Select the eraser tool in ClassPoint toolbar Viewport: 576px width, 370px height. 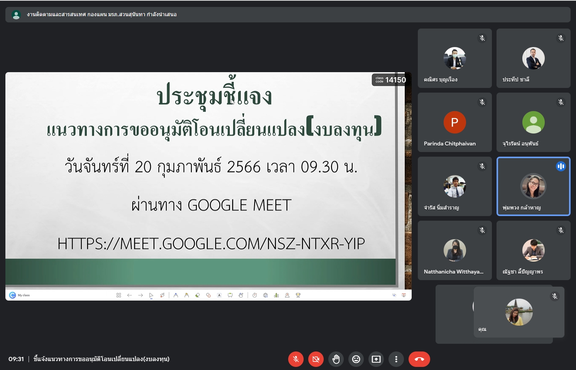[198, 295]
